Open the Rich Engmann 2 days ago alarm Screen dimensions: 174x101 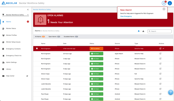(160, 59)
